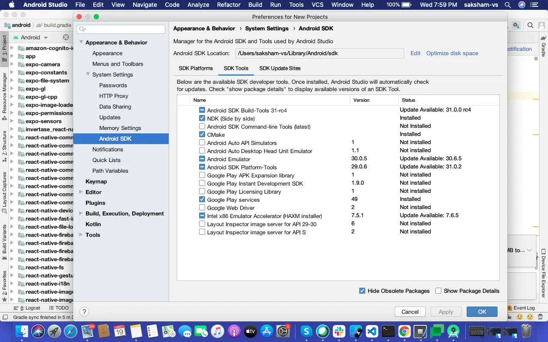Click the Android SDK Location path field
548x342 pixels.
tap(319, 53)
